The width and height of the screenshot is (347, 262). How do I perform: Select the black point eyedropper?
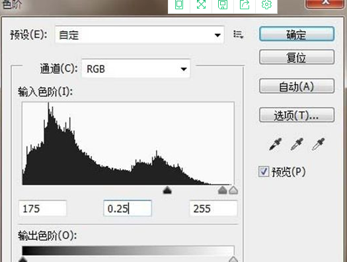coord(275,144)
